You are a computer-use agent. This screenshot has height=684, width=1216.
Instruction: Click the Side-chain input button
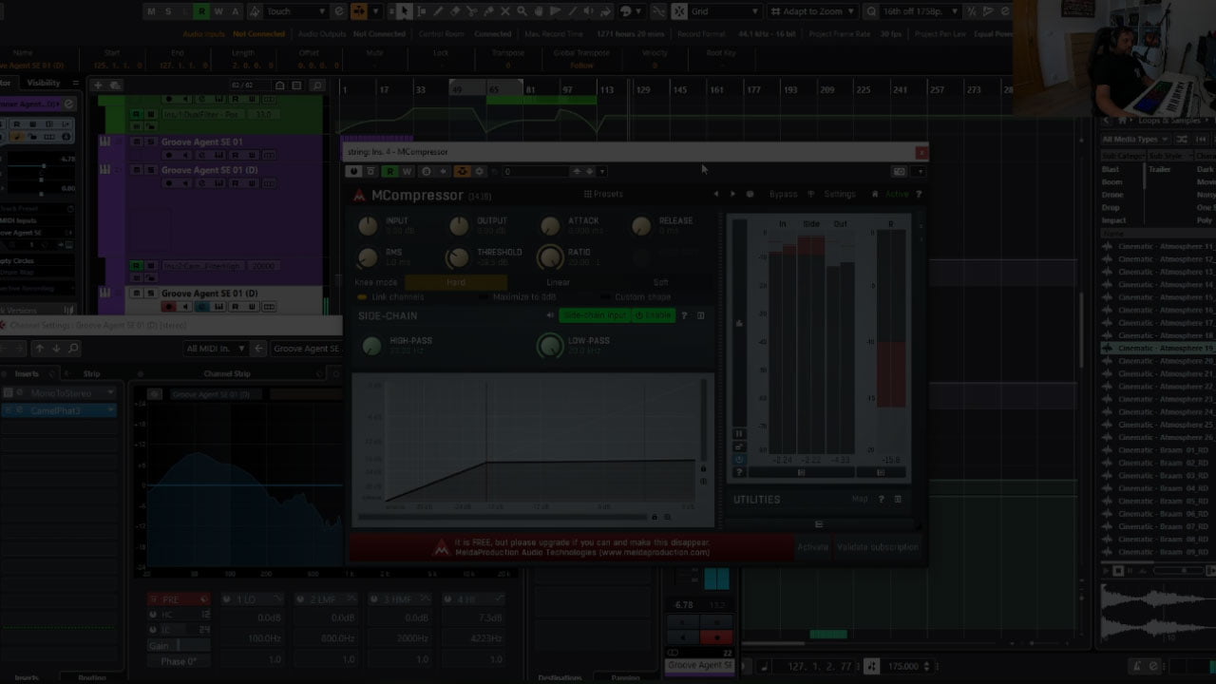(x=595, y=315)
